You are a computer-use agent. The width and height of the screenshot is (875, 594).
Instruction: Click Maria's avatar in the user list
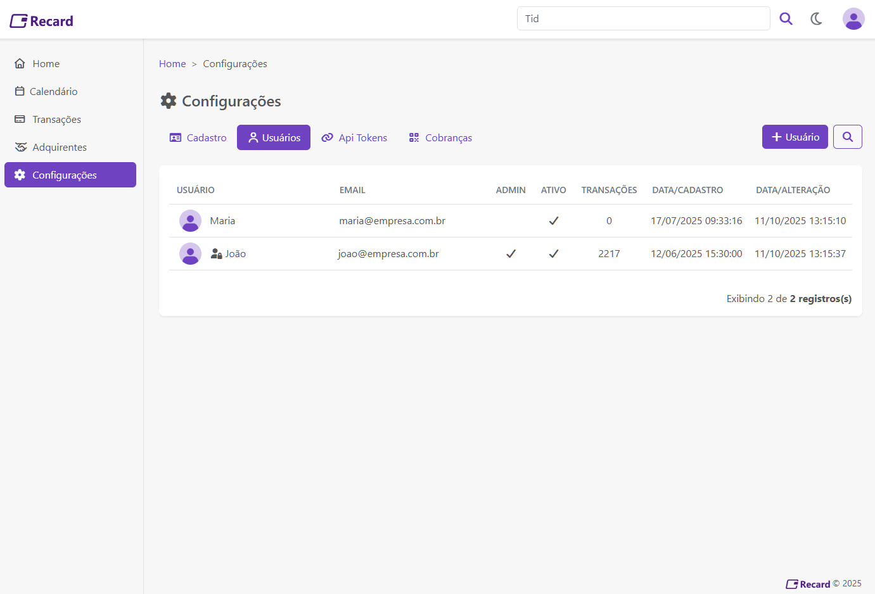[190, 221]
